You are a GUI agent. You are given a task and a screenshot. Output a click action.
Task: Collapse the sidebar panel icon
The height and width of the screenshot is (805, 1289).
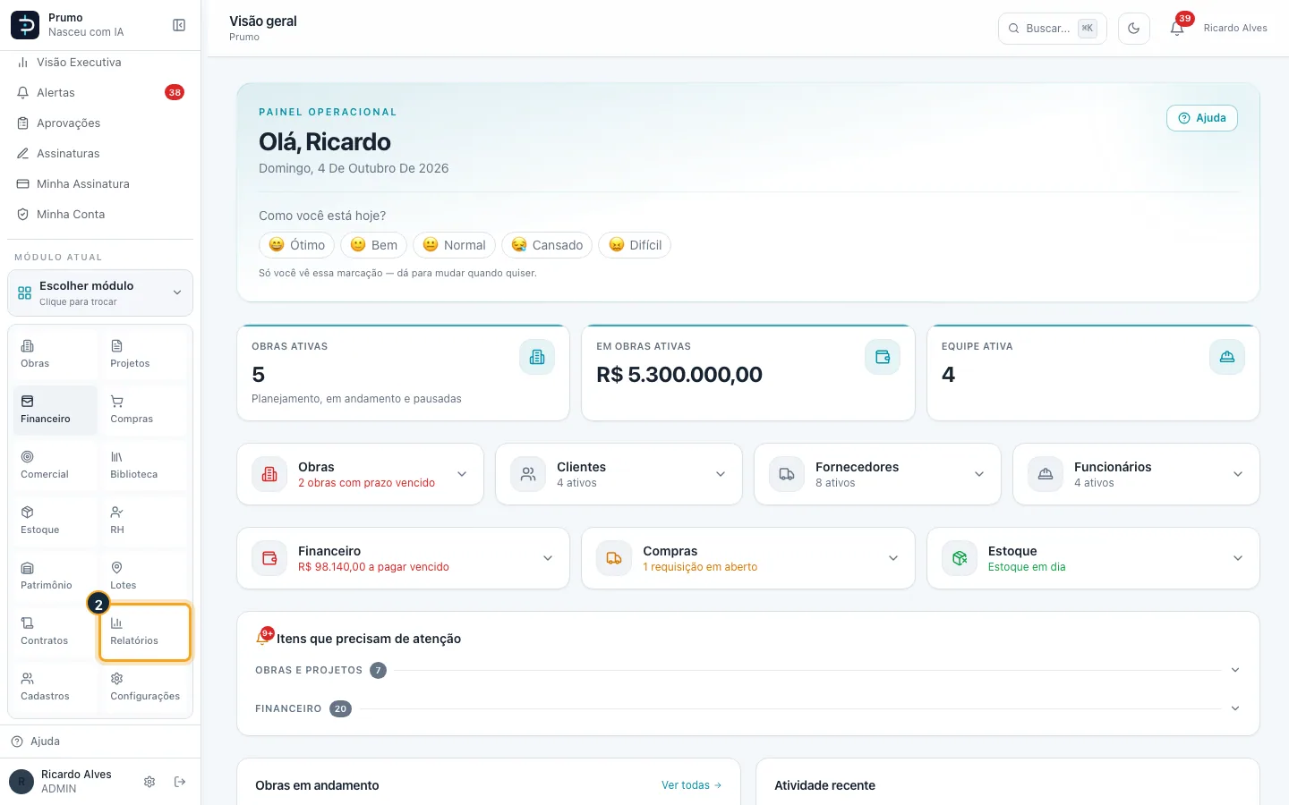(x=179, y=25)
